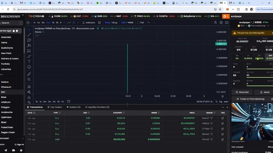
Task: Enter Full screen chart mode
Action: coord(140,23)
